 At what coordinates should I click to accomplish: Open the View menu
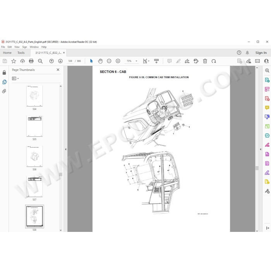pos(17,47)
